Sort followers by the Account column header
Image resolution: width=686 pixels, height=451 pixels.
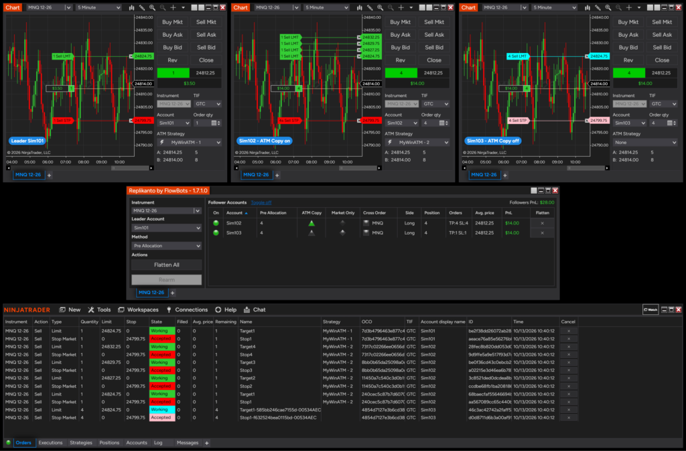[x=236, y=213]
